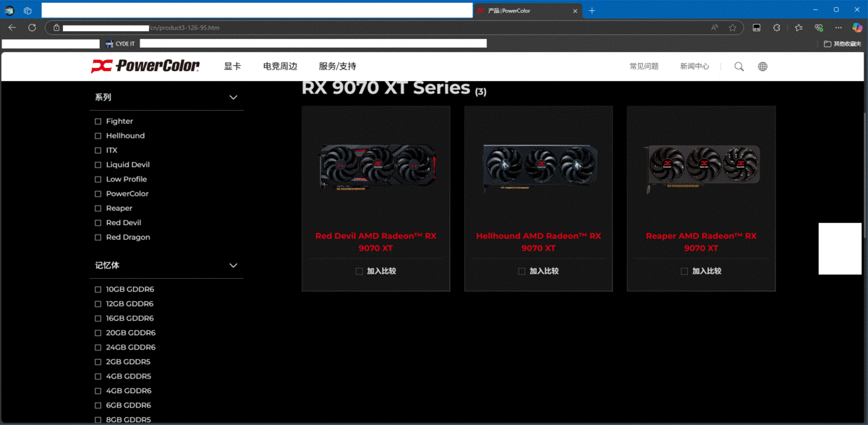Viewport: 868px width, 425px height.
Task: Collapse the 记忆体 filter section
Action: [x=233, y=266]
